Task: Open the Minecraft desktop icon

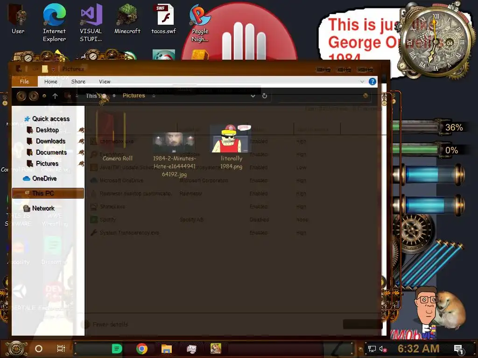Action: [127, 19]
